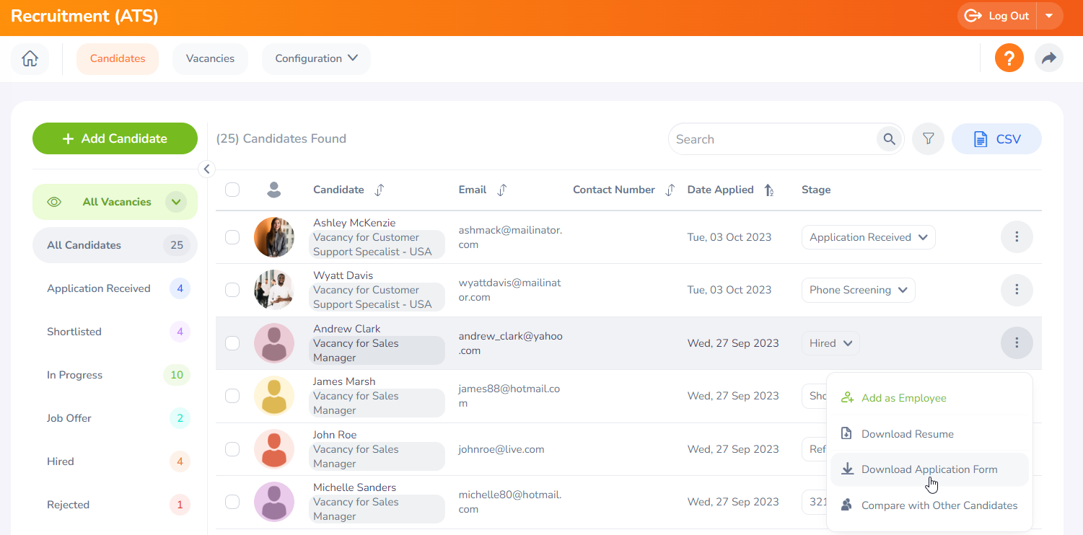Open the orange help question mark icon
The width and height of the screenshot is (1083, 535).
point(1009,58)
